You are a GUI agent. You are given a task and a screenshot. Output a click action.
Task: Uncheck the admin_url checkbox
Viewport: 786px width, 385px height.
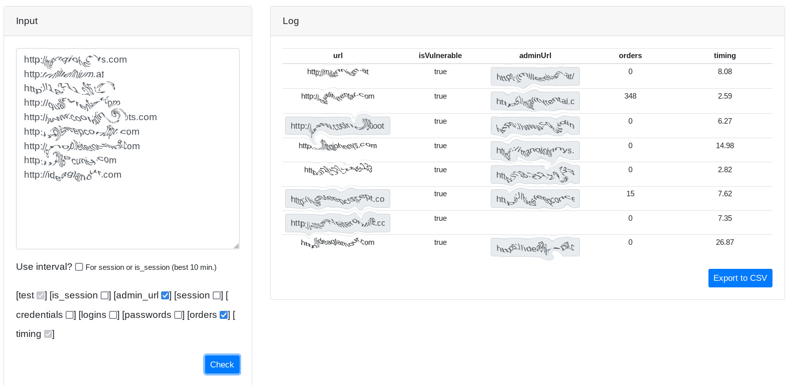(165, 295)
